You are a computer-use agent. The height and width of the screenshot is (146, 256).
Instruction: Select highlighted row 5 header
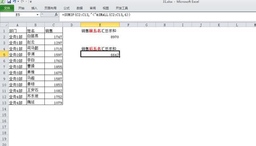coord(4,55)
